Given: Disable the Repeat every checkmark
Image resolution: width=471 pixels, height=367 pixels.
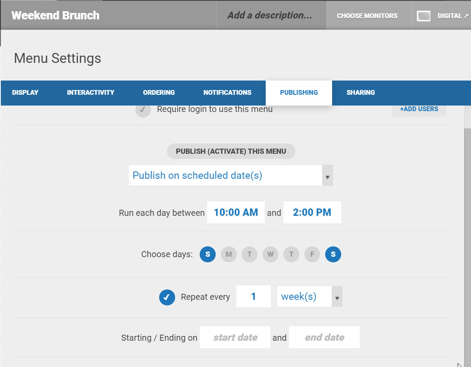Looking at the screenshot, I should click(x=167, y=297).
